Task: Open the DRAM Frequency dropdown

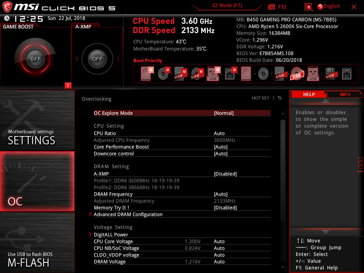Action: pyautogui.click(x=221, y=194)
